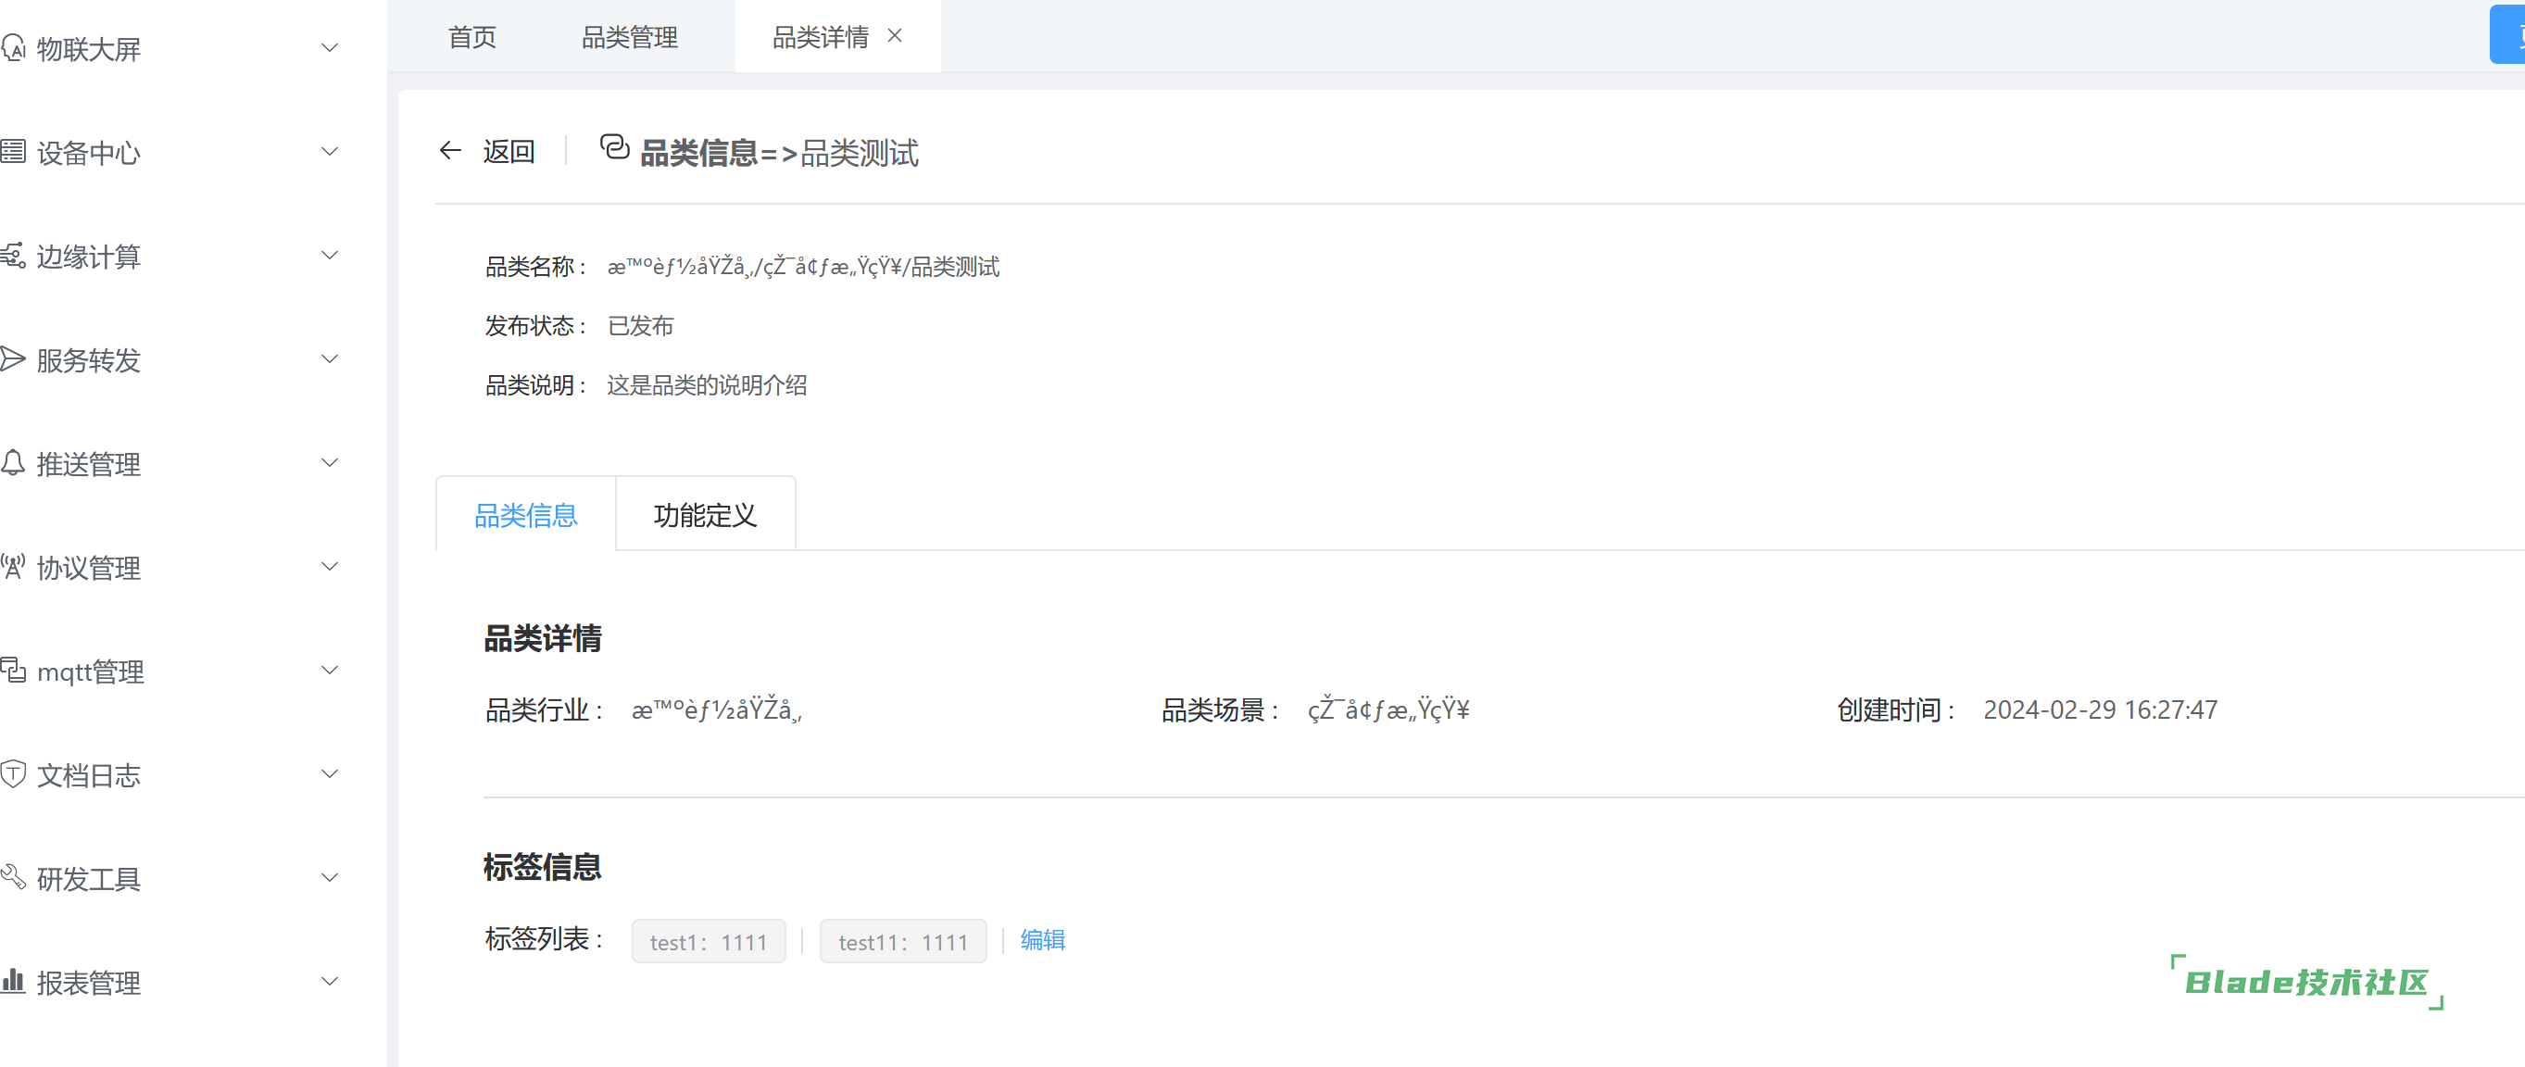Click the 返回 back text
The height and width of the screenshot is (1067, 2525).
click(508, 152)
